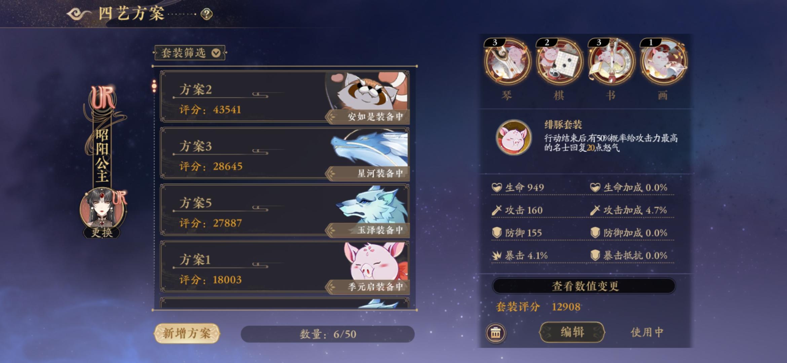Tap the 使用中 status label
787x363 pixels.
(647, 332)
